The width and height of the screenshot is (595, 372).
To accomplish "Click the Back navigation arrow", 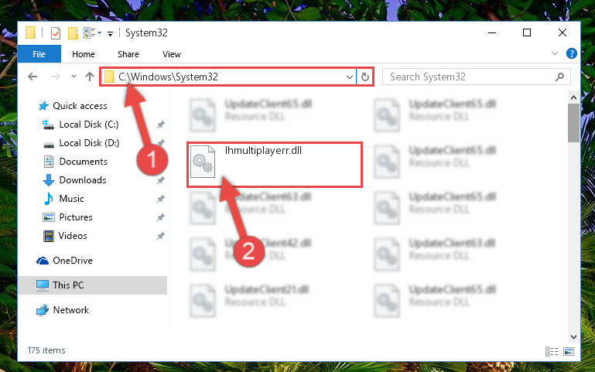I will (x=32, y=77).
